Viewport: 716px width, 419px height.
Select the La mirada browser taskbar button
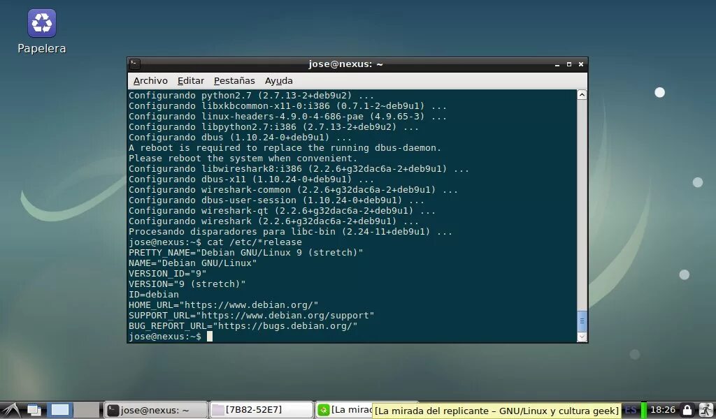click(x=345, y=410)
